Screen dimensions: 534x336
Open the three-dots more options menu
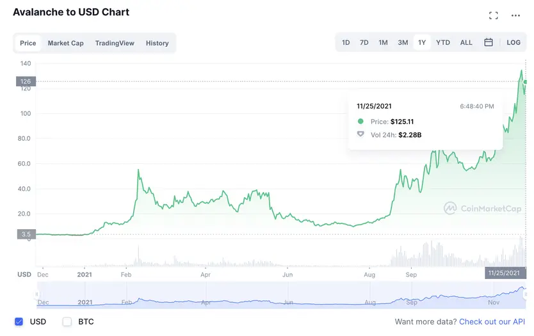(x=515, y=15)
